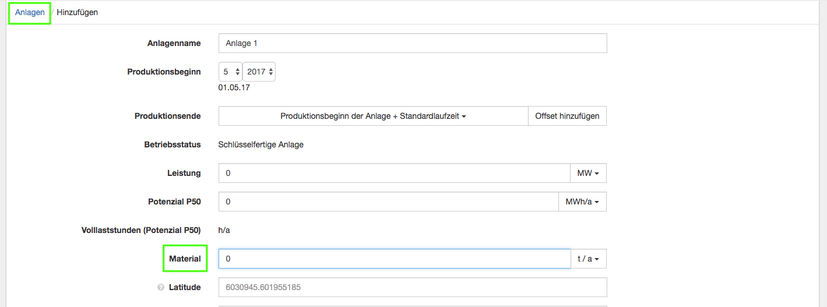Click into the Leistung input field

point(394,173)
